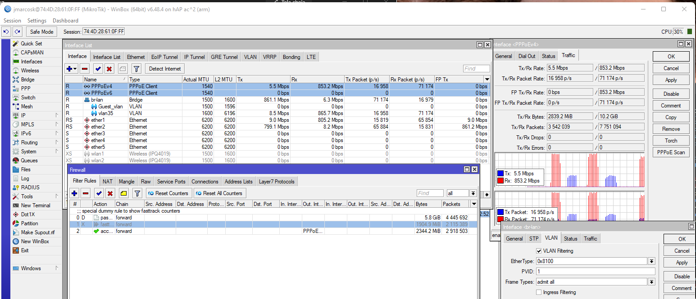Switch to the NAT tab in Firewall
696x299 pixels.
pyautogui.click(x=107, y=182)
